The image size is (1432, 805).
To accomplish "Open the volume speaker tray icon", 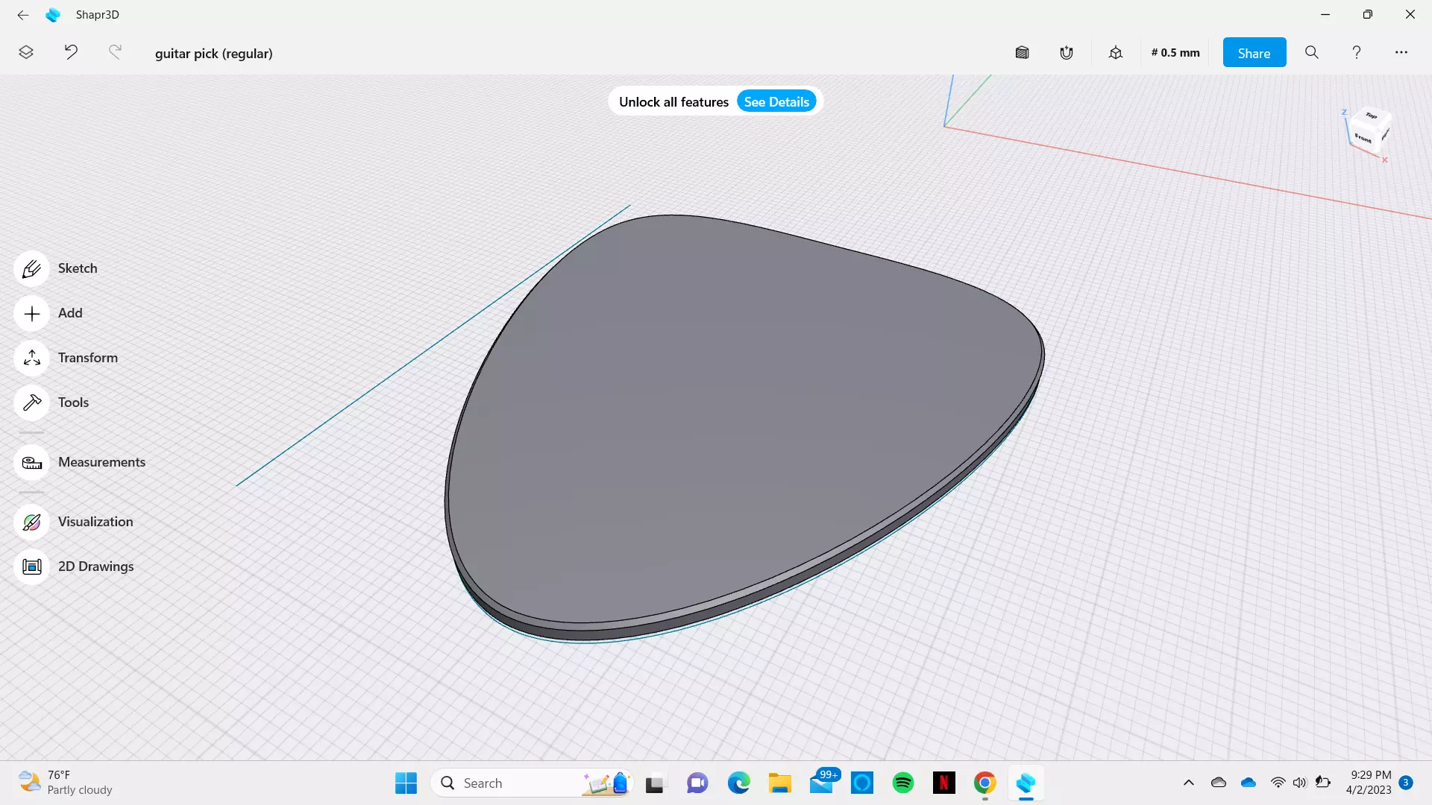I will [x=1299, y=783].
